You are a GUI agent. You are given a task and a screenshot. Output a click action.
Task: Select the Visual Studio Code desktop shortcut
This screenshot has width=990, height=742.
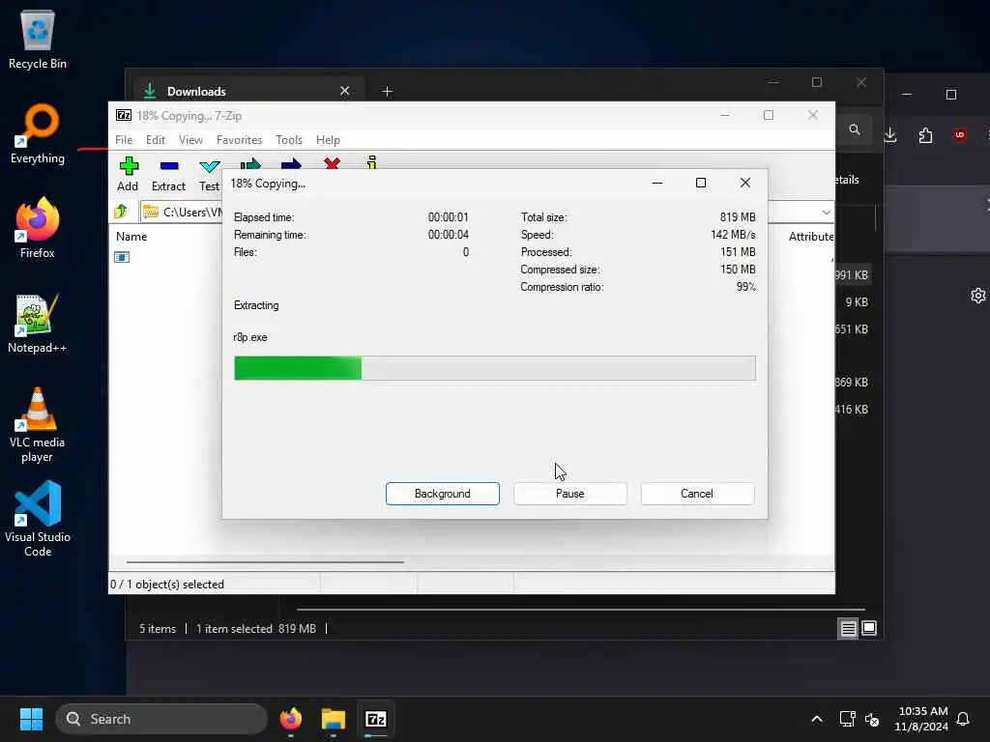(x=38, y=519)
